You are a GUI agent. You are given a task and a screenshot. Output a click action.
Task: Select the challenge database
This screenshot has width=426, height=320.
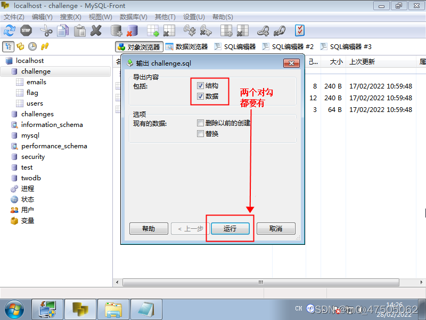click(36, 71)
